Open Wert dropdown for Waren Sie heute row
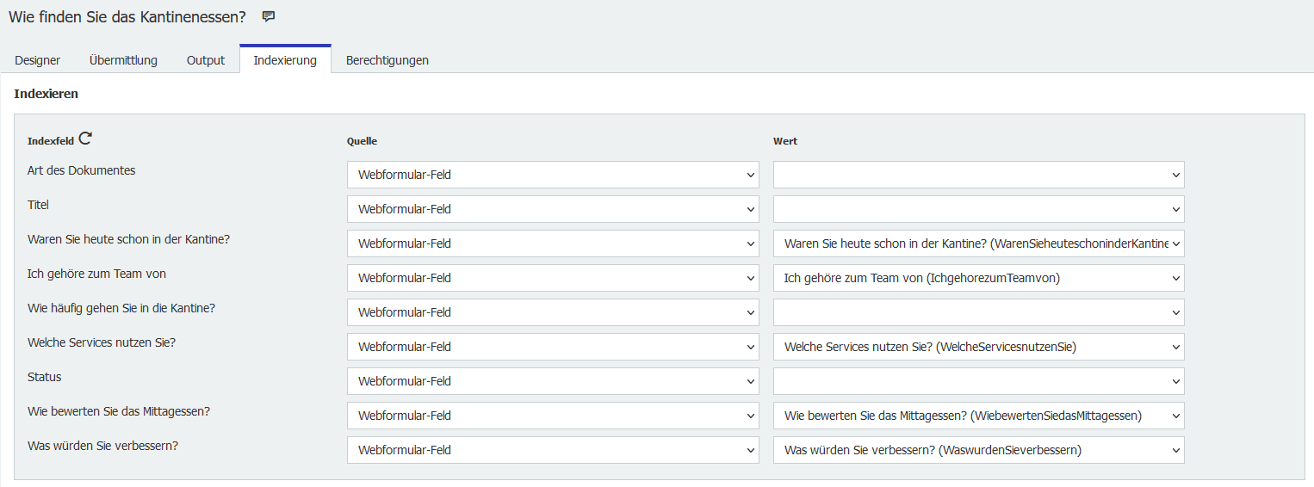 pos(978,243)
